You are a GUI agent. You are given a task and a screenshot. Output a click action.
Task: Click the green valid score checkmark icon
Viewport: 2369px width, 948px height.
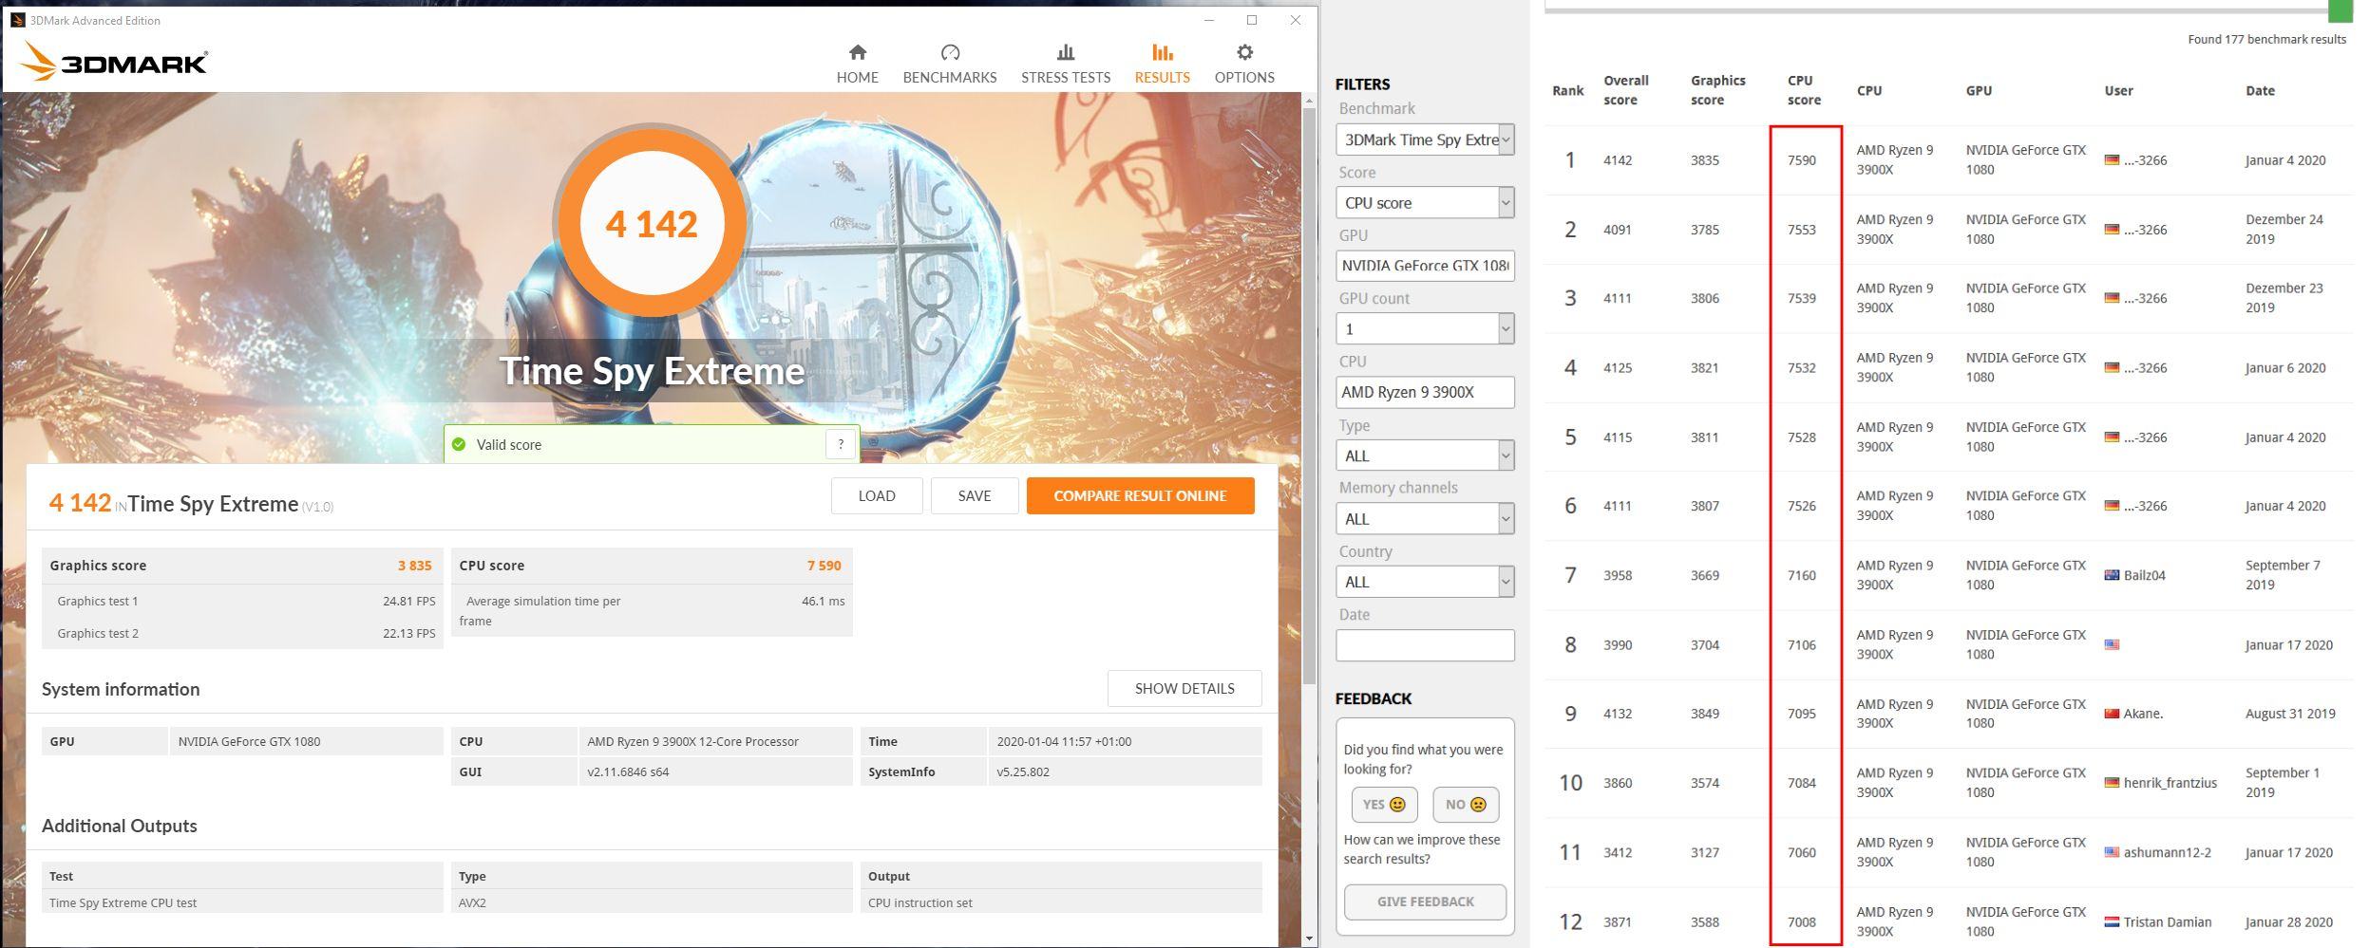click(459, 444)
